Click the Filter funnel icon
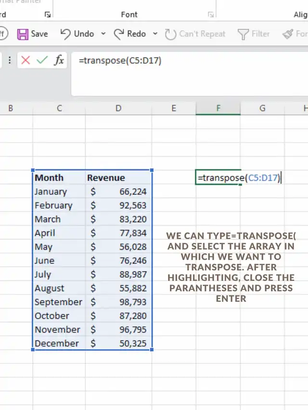308x410 pixels. [x=244, y=34]
